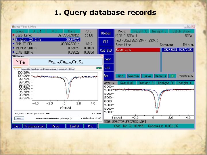Select the blue marker beside AMPLITUDE
Image resolution: width=207 pixels, height=155 pixels.
point(13,44)
